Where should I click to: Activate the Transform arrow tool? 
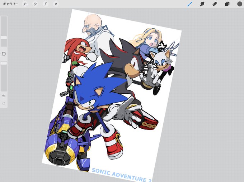click(x=56, y=4)
